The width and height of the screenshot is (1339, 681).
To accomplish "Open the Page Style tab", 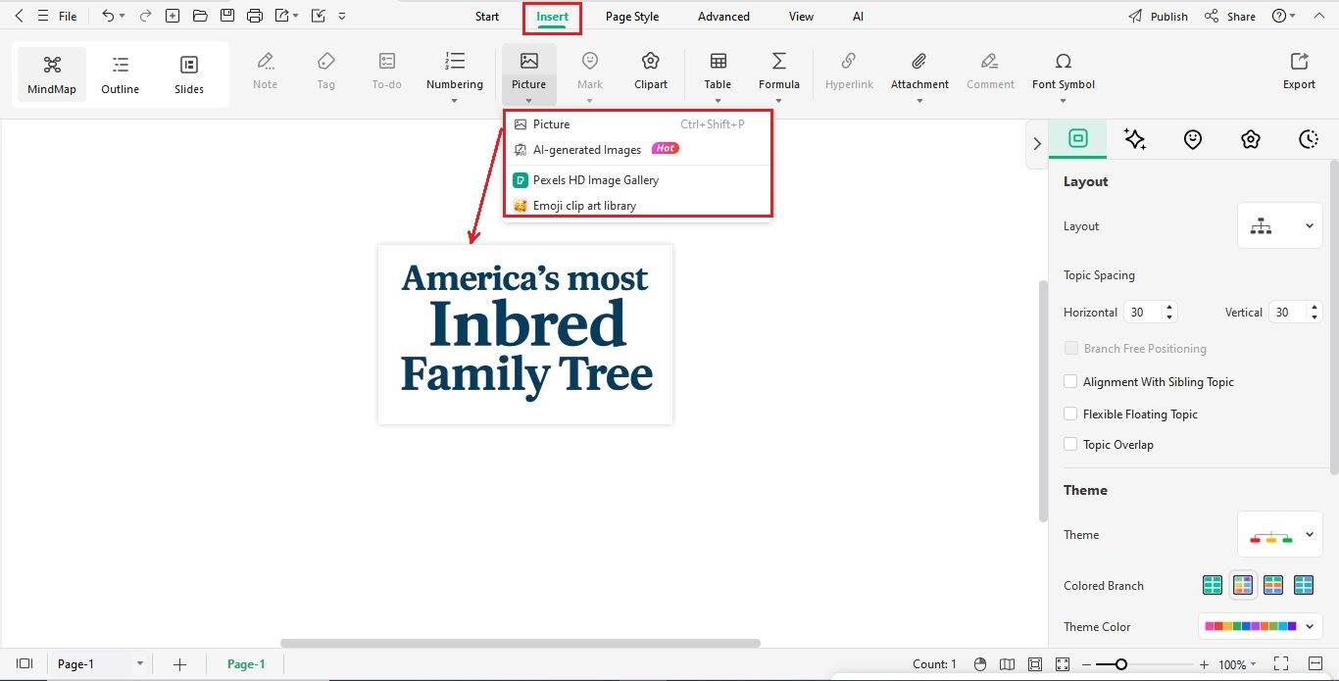I will pyautogui.click(x=632, y=17).
